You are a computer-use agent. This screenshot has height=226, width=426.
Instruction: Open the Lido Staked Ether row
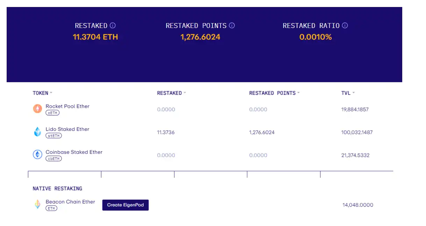click(x=67, y=129)
